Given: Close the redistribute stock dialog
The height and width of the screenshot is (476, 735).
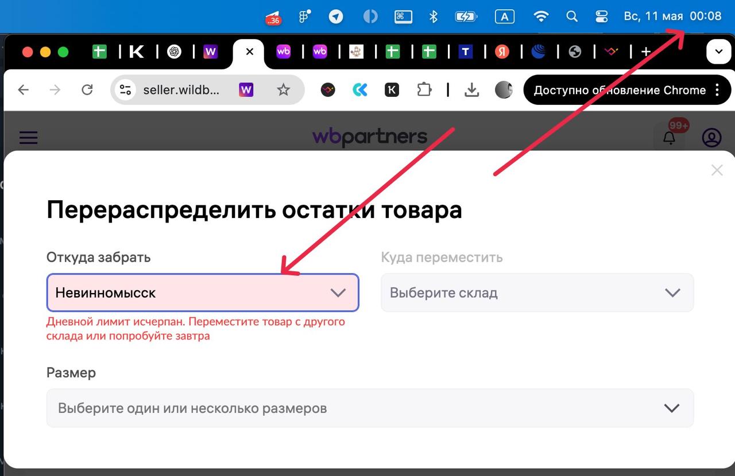Looking at the screenshot, I should tap(717, 170).
